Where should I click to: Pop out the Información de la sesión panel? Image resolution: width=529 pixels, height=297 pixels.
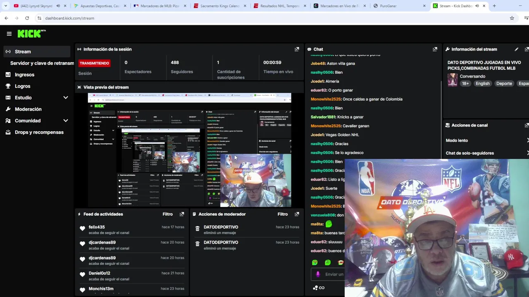pos(297,49)
